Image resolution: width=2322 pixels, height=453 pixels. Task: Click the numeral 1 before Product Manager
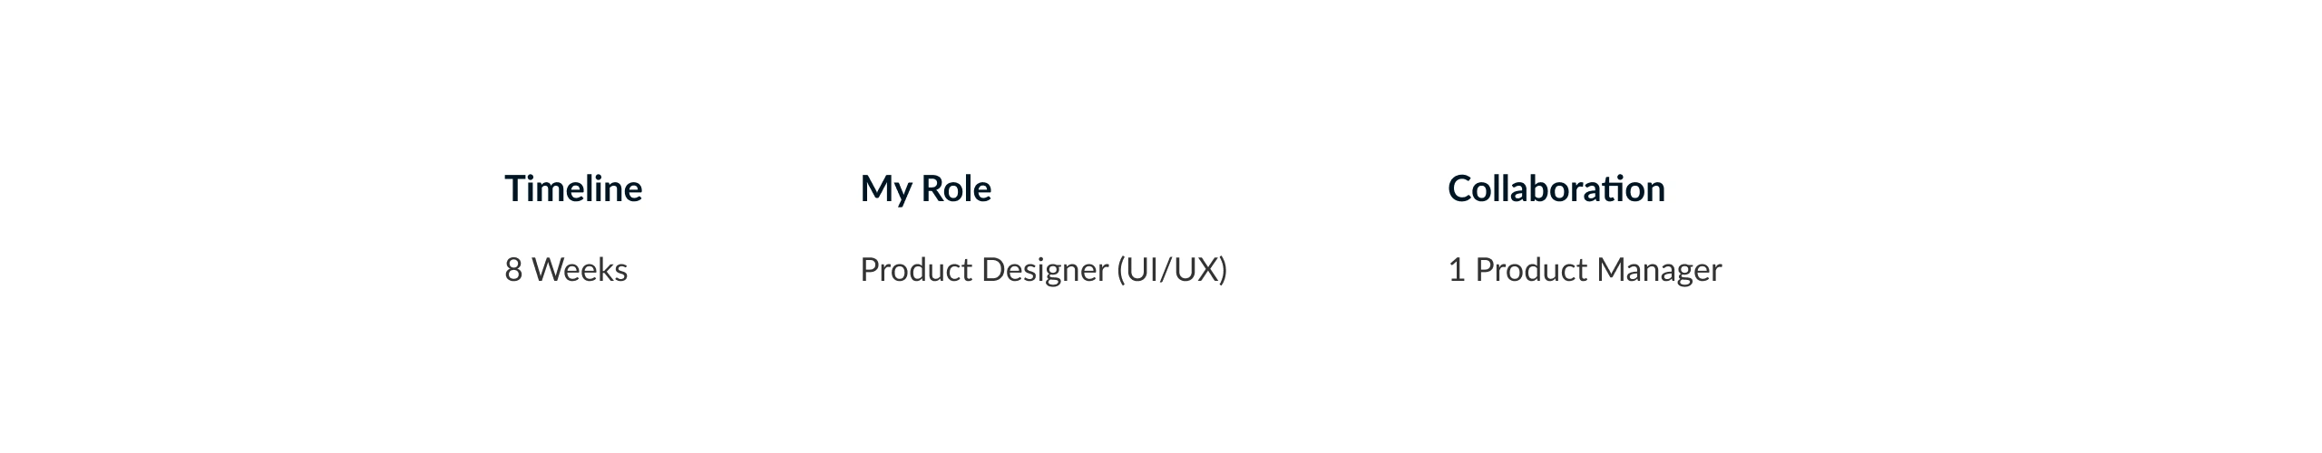[x=1457, y=270]
